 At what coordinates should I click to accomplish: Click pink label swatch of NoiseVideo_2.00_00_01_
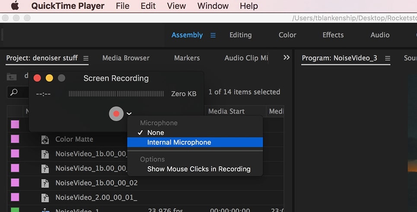15,197
